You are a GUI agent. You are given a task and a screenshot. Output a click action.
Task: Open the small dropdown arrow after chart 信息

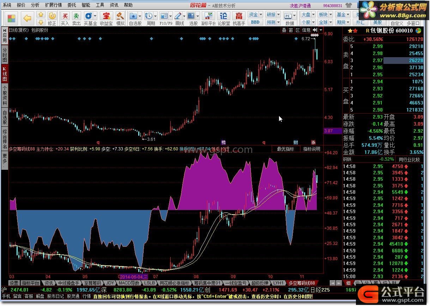coord(321,30)
